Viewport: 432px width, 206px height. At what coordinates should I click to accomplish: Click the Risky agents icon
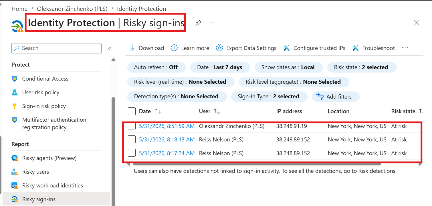pyautogui.click(x=15, y=158)
